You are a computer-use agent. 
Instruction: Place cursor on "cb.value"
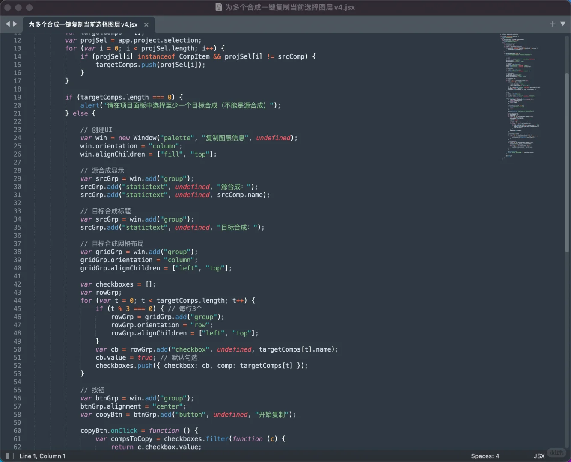pos(111,357)
